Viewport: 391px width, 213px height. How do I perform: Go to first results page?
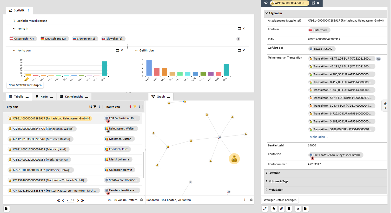(59, 201)
